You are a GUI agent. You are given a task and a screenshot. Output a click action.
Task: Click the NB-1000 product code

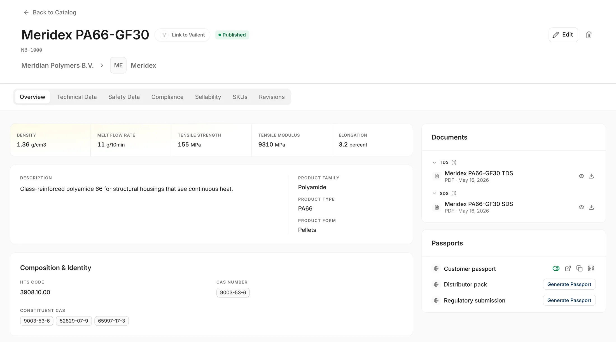(32, 50)
